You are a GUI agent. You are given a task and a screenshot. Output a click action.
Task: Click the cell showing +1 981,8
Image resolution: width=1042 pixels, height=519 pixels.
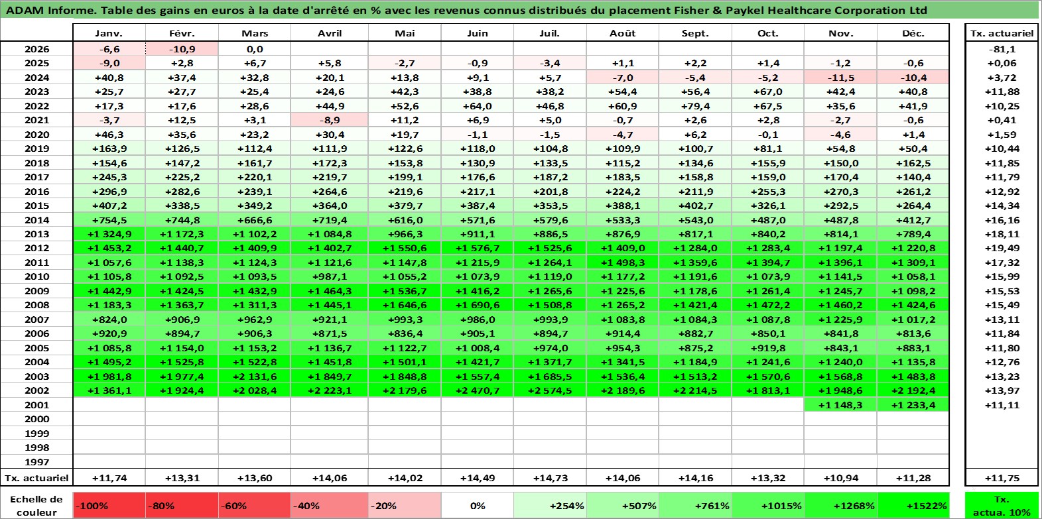109,376
